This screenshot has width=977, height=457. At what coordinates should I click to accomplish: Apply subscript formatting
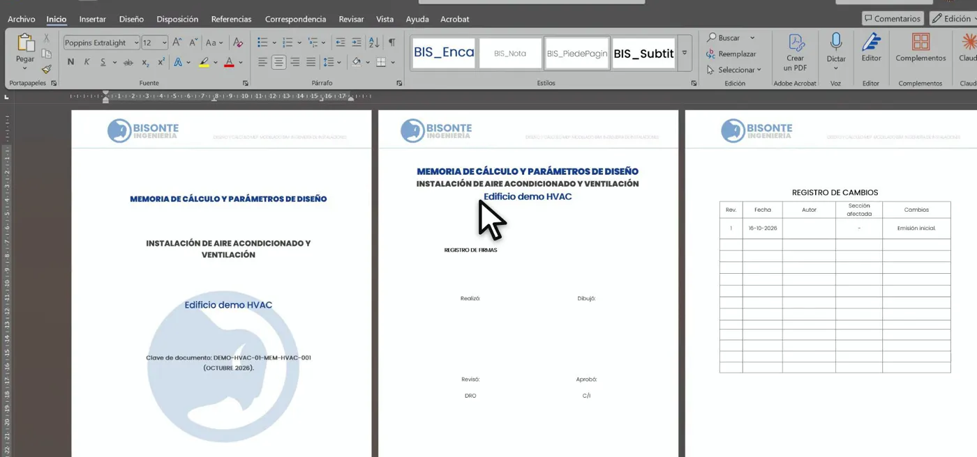[x=145, y=62]
